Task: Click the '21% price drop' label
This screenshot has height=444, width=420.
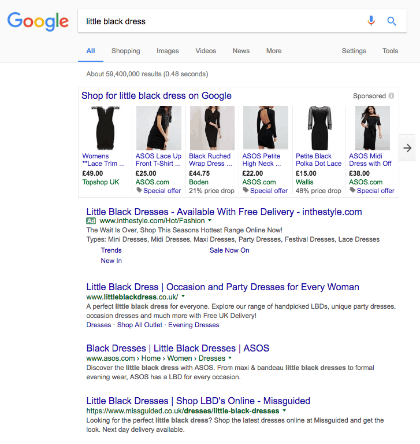Action: click(x=211, y=191)
